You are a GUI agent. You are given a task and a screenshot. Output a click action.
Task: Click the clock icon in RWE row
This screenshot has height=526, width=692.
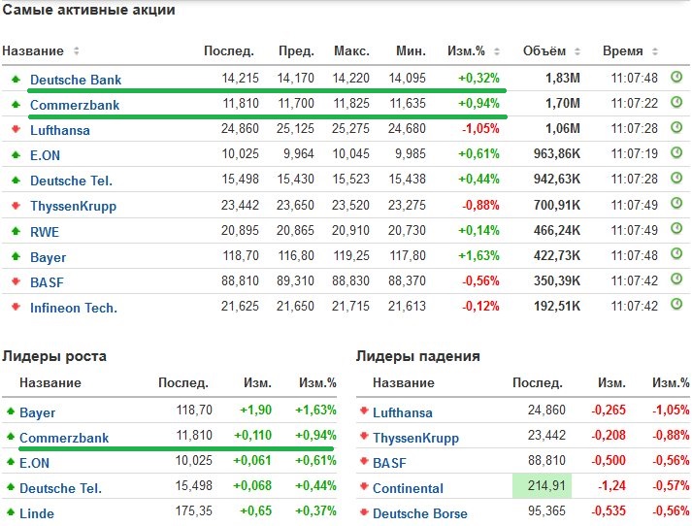click(676, 231)
